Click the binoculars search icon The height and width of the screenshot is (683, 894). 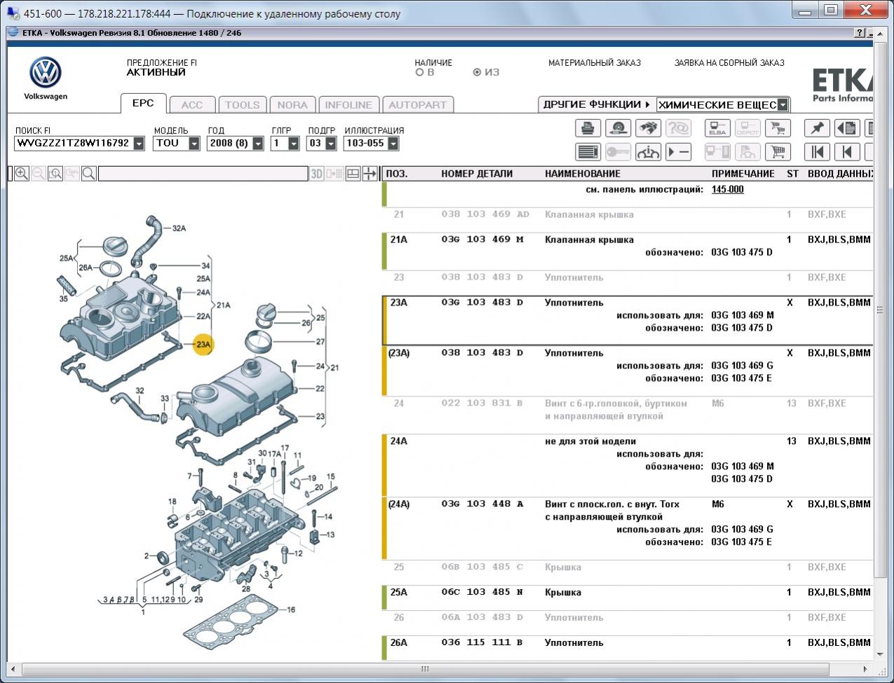click(x=649, y=128)
